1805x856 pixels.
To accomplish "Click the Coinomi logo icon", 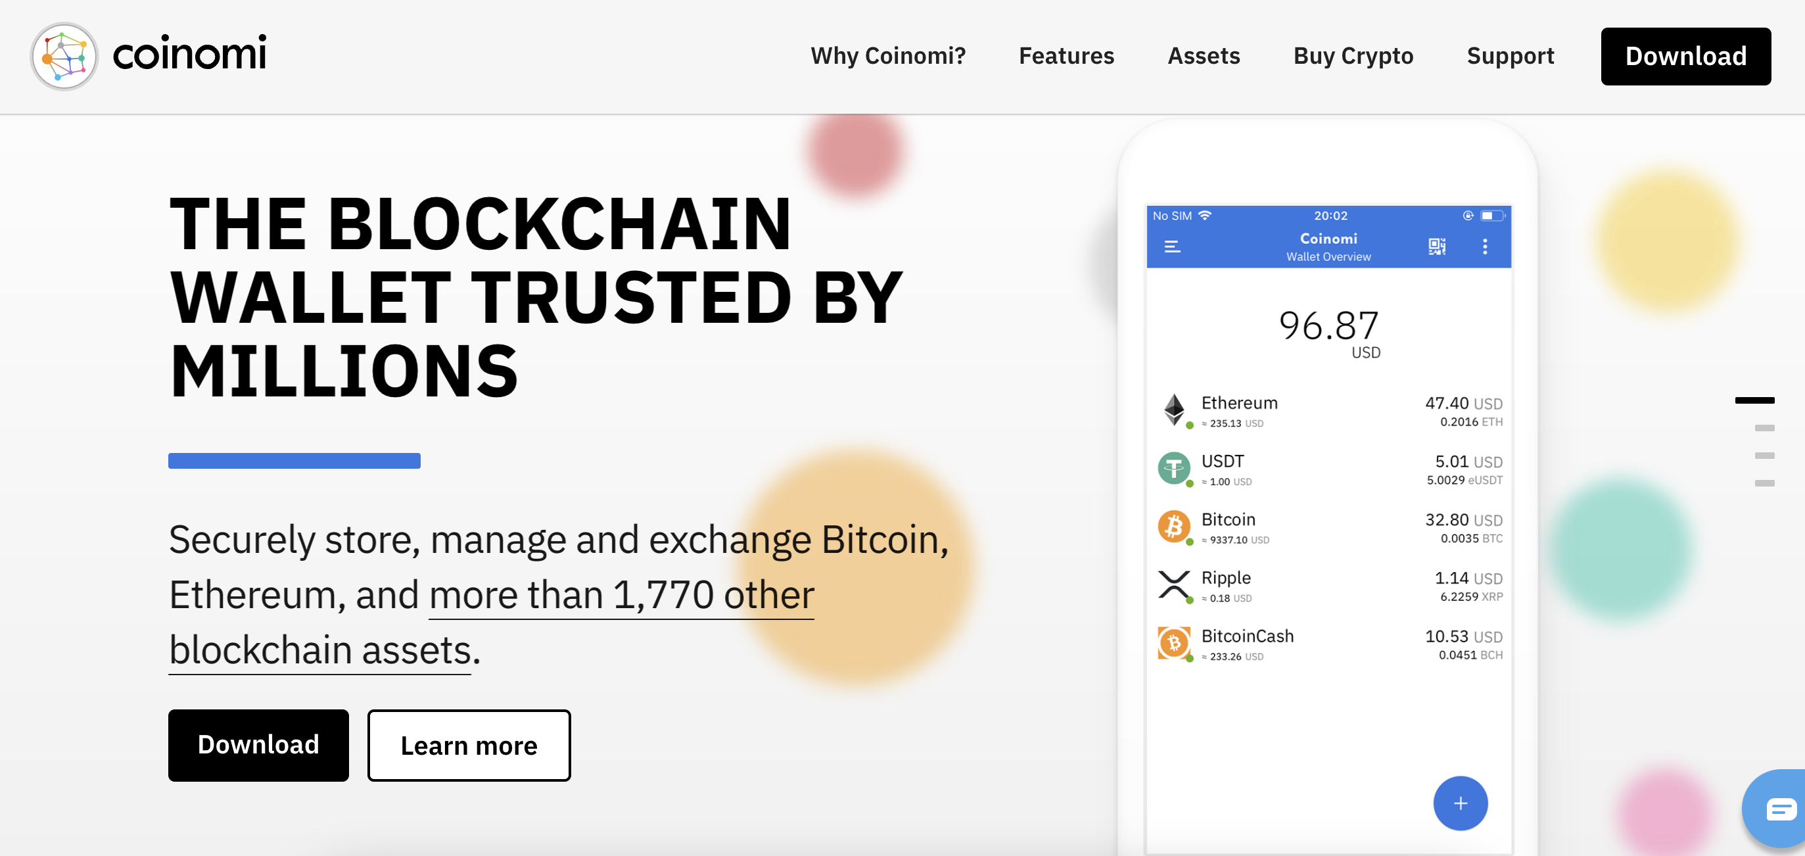I will click(64, 56).
